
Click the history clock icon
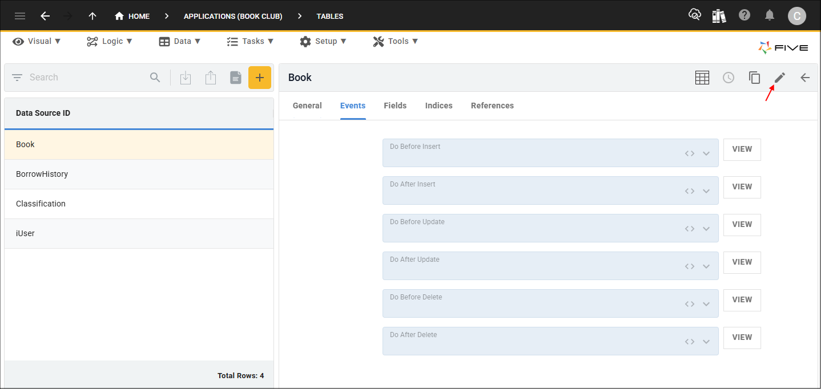729,78
